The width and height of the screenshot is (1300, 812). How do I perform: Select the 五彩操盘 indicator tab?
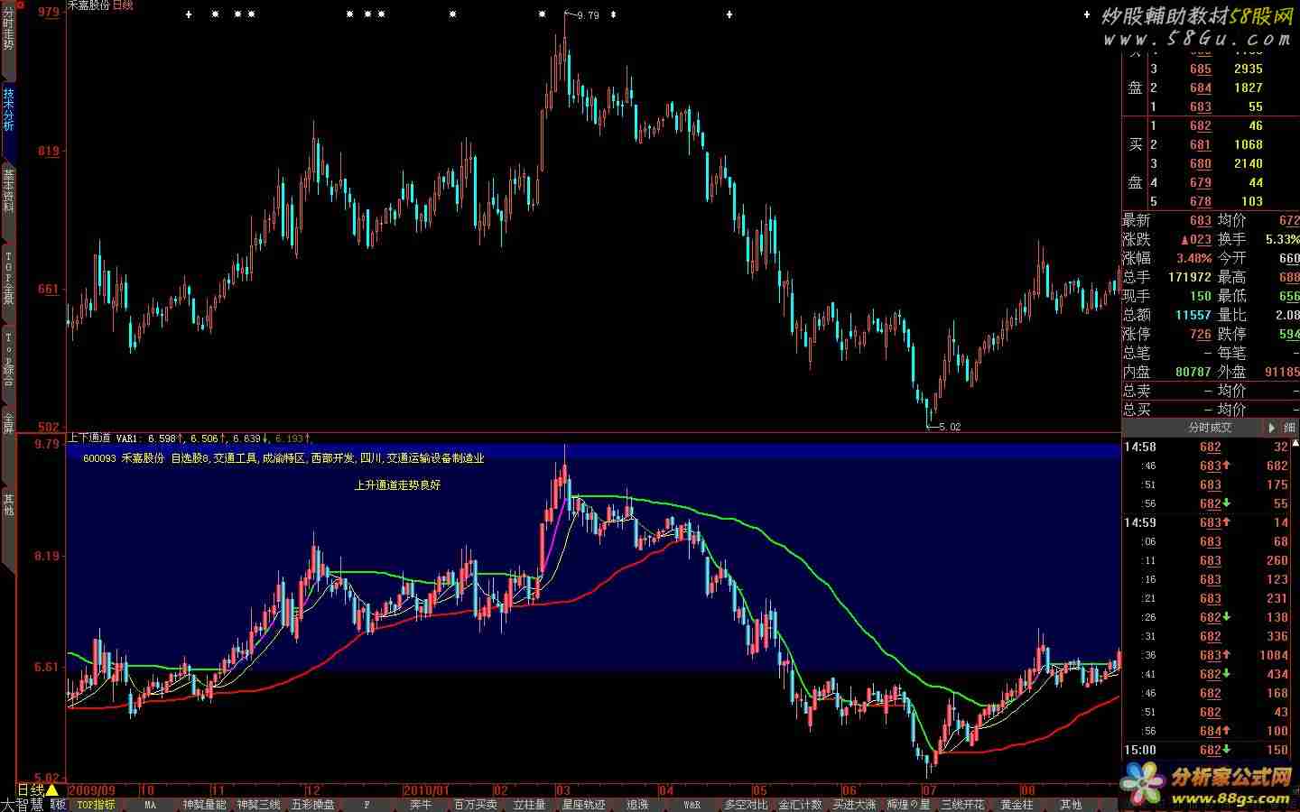[312, 805]
